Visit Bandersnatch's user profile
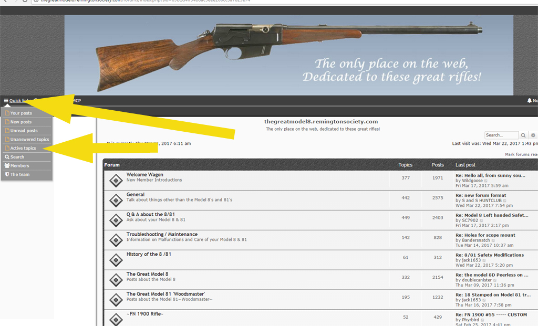 (x=476, y=240)
